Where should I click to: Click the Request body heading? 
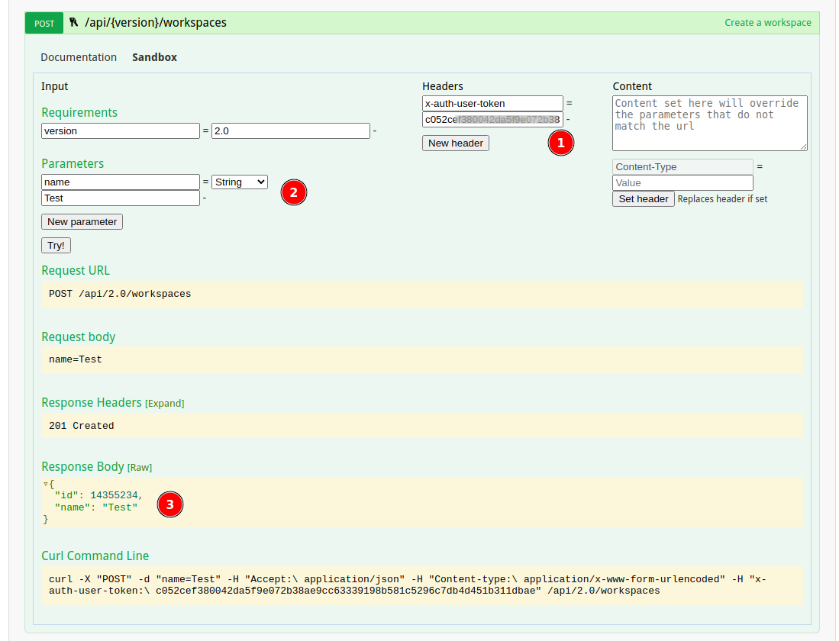(x=79, y=337)
